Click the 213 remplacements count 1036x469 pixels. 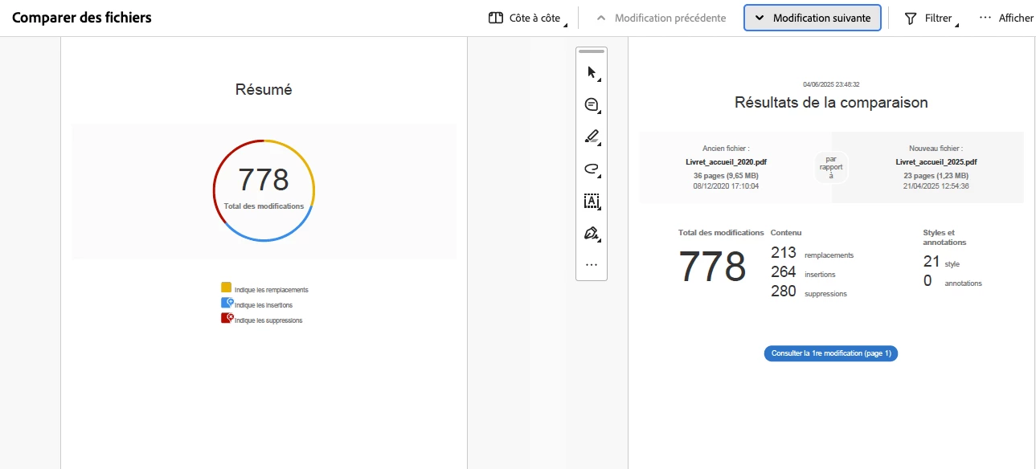[x=784, y=253]
